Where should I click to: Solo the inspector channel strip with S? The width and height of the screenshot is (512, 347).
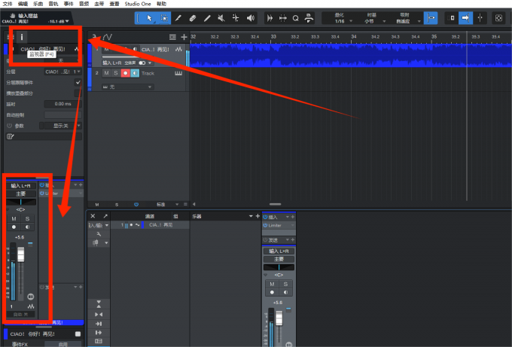[27, 219]
